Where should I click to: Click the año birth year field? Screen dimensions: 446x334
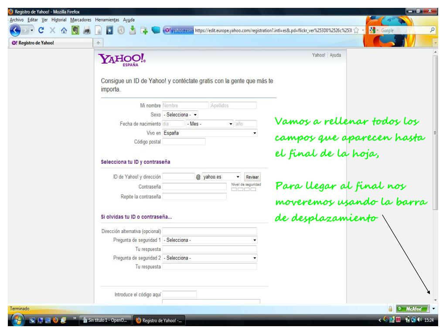tap(246, 124)
